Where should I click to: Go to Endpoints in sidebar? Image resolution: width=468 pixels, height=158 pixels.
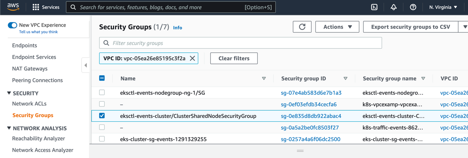pos(24,45)
